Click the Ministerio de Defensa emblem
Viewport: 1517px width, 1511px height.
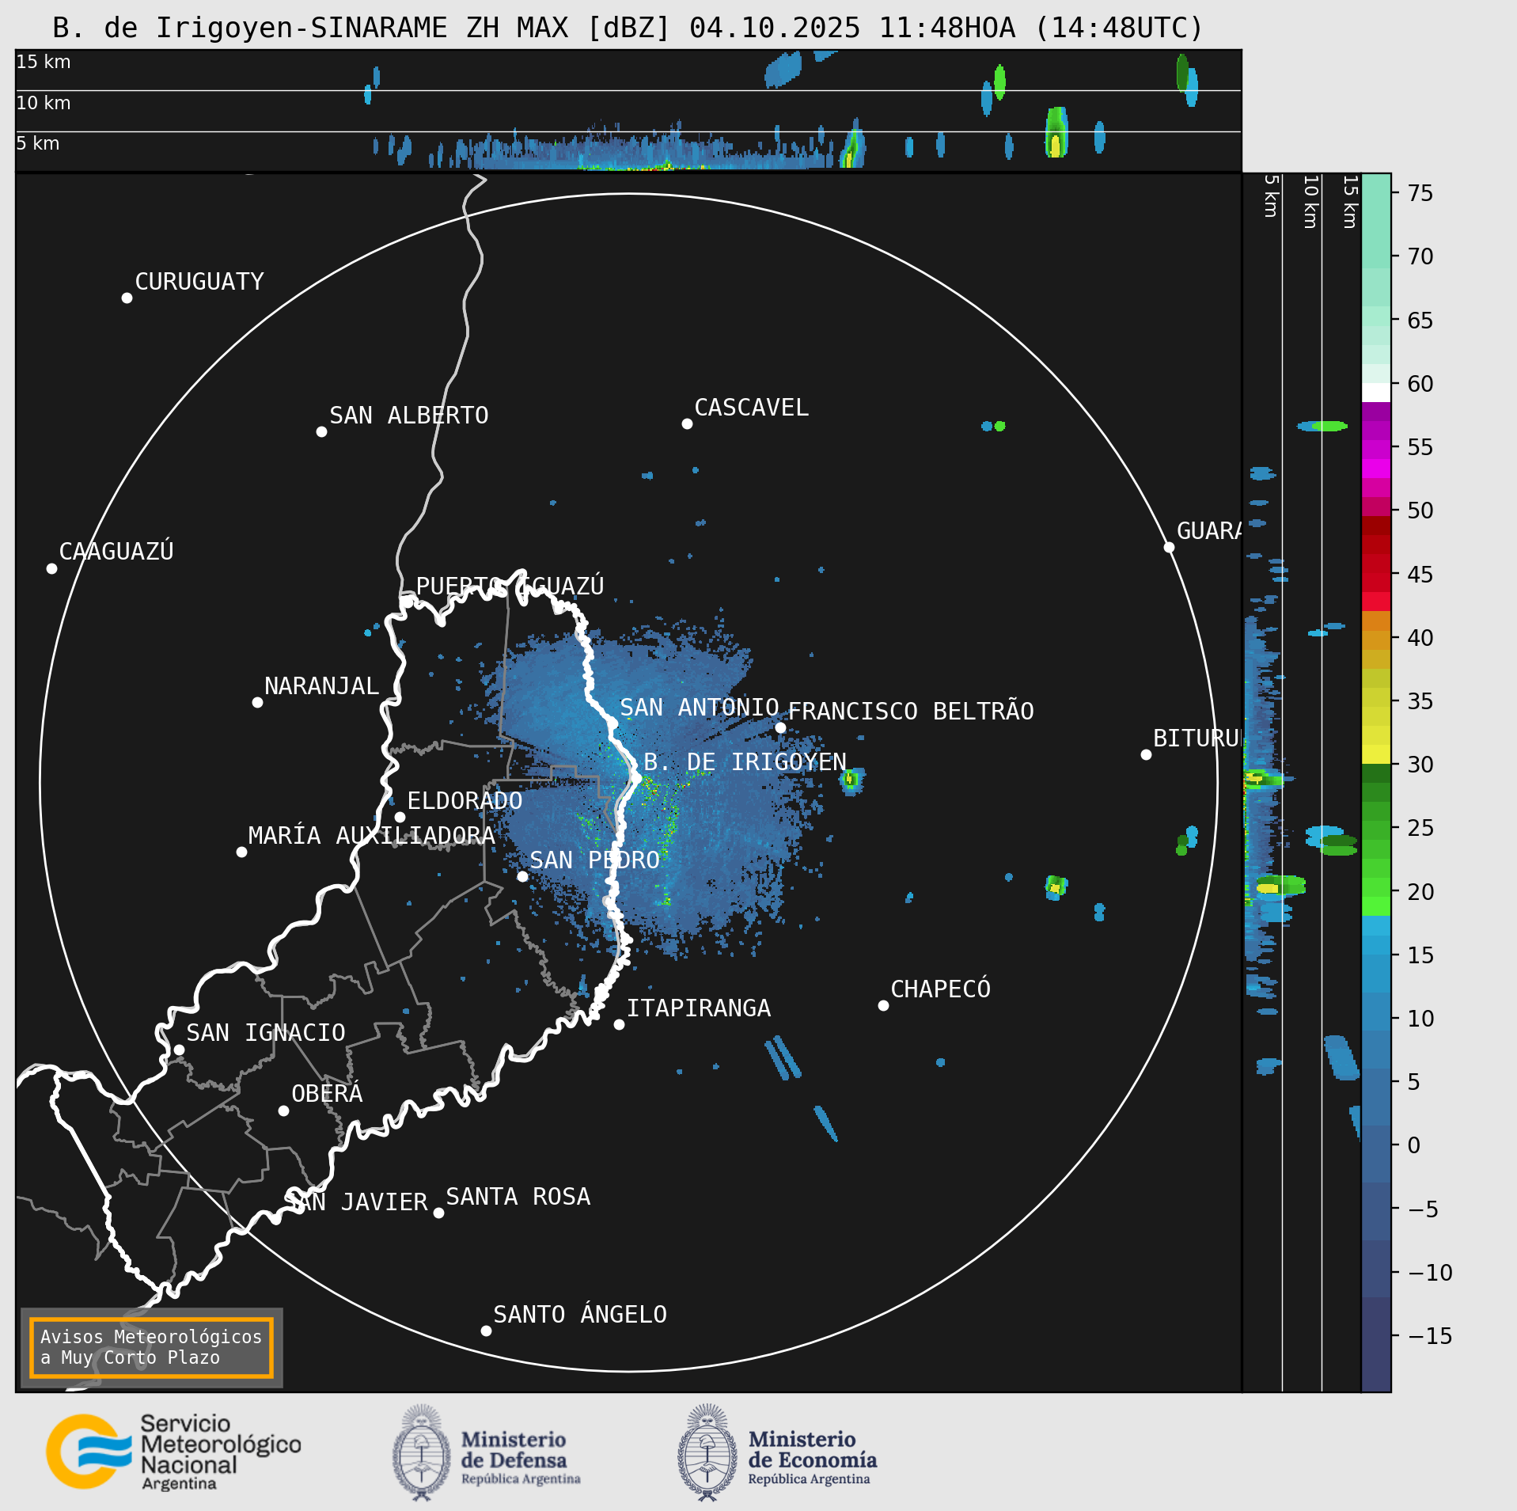[422, 1452]
